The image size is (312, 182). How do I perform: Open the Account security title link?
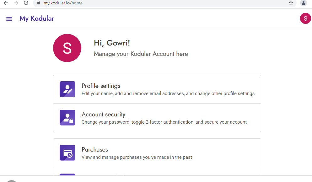(x=103, y=115)
